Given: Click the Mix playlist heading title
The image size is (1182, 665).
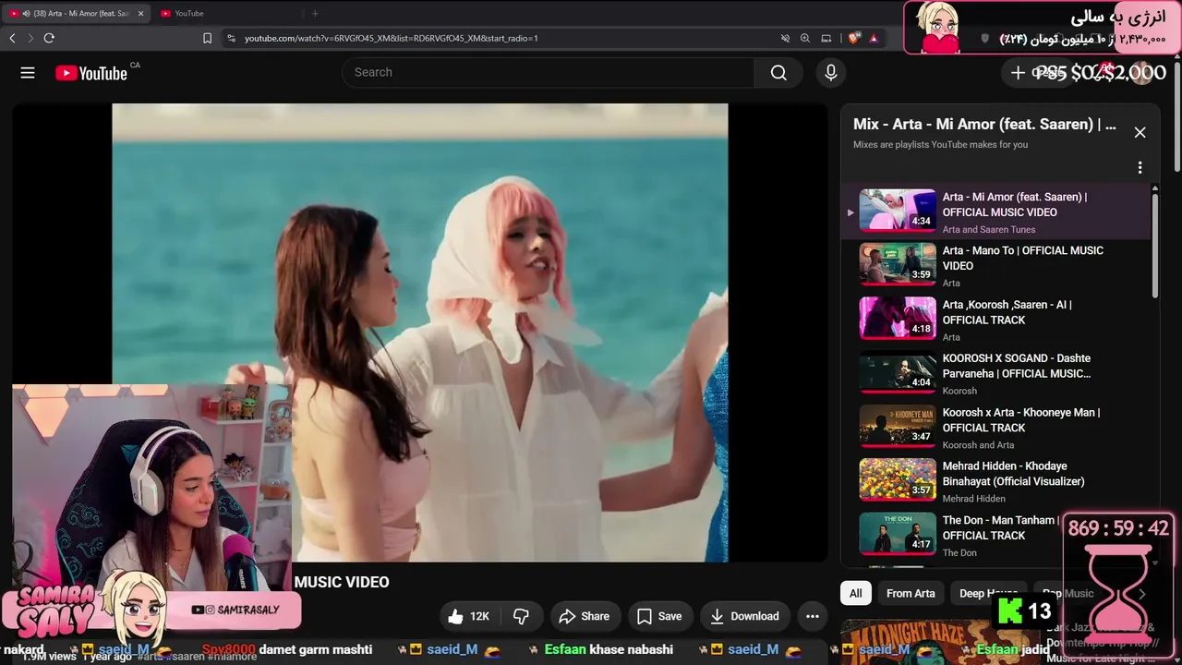Looking at the screenshot, I should [x=984, y=124].
